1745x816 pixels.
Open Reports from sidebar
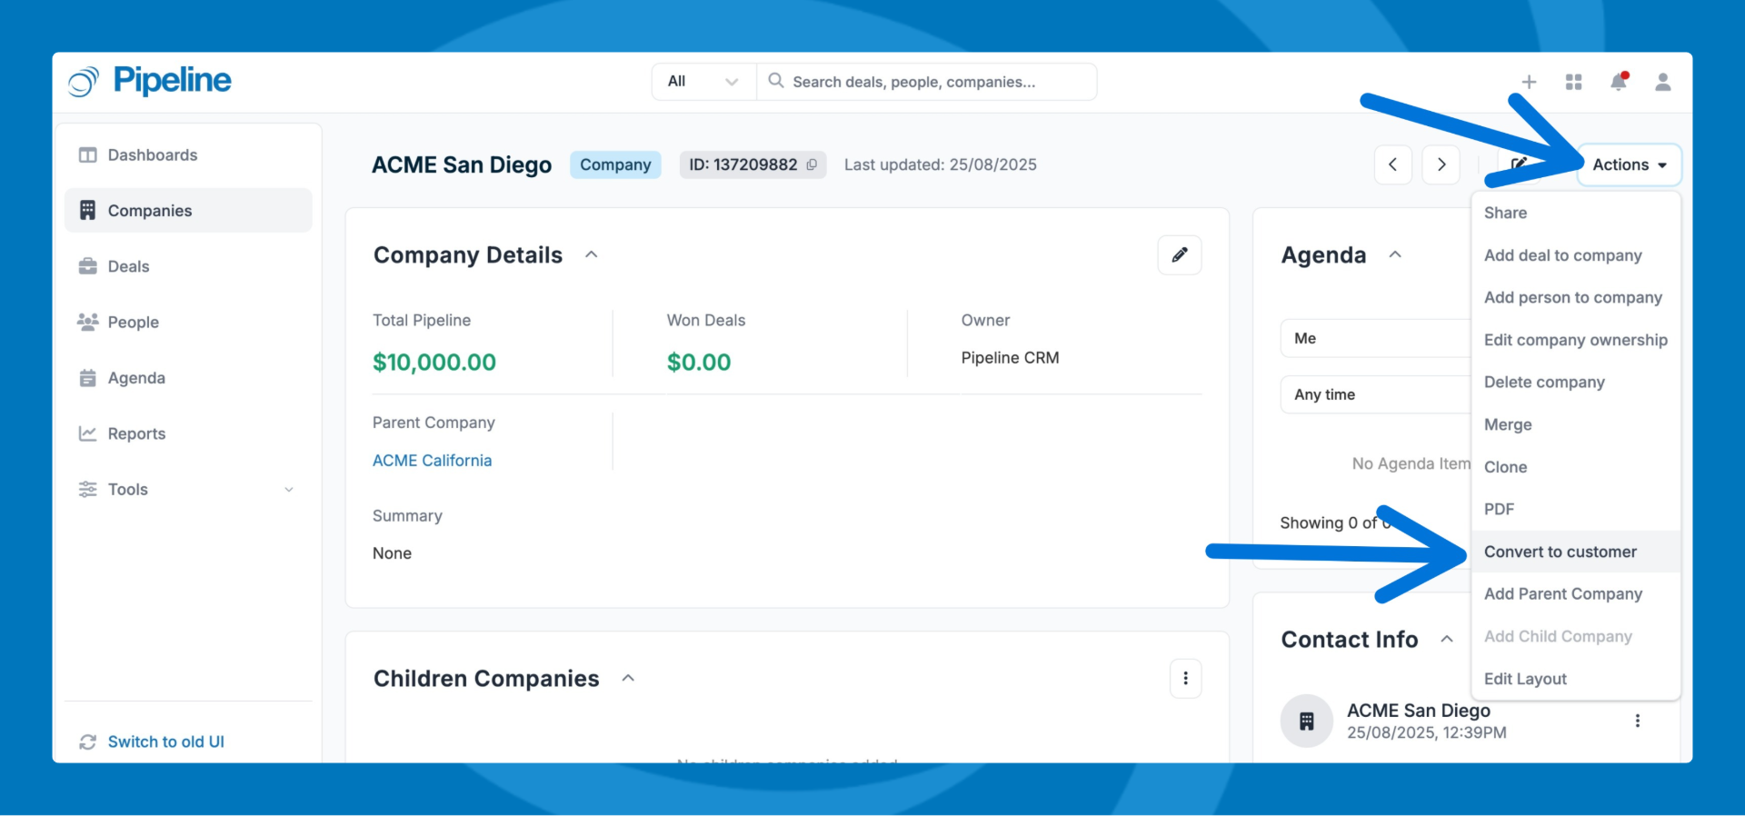(x=188, y=433)
